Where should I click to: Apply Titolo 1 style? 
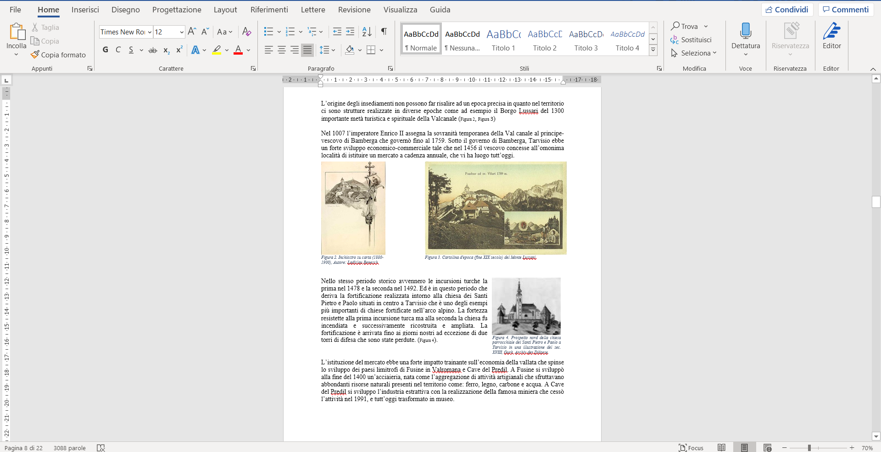point(503,39)
